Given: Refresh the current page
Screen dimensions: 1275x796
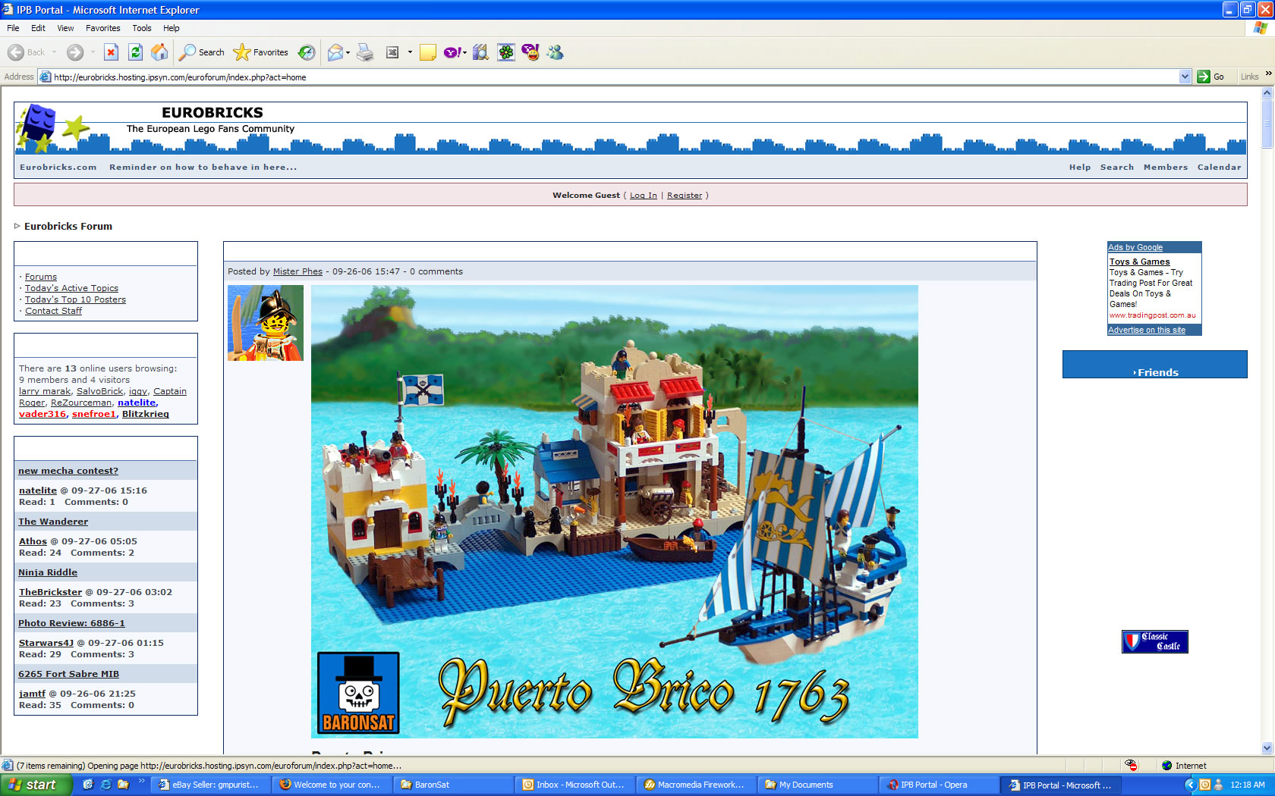Looking at the screenshot, I should coord(135,52).
